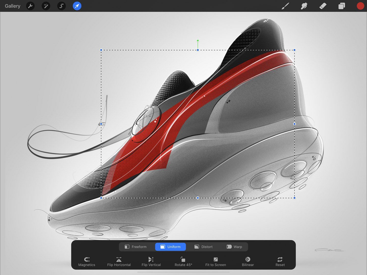Select Uniform transform mode
This screenshot has height=275, width=367.
(x=170, y=247)
